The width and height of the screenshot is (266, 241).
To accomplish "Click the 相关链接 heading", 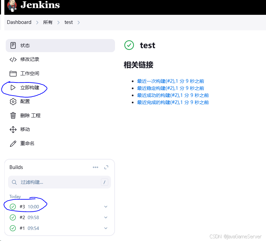I will [139, 65].
